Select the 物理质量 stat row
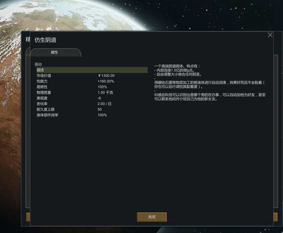This screenshot has height=233, width=283. pos(91,92)
